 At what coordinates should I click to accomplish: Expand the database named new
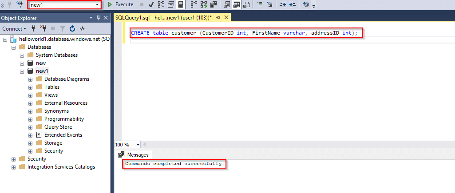[22, 63]
